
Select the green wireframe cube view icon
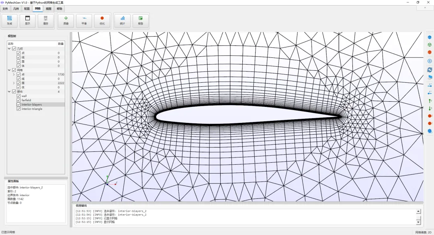pyautogui.click(x=430, y=45)
